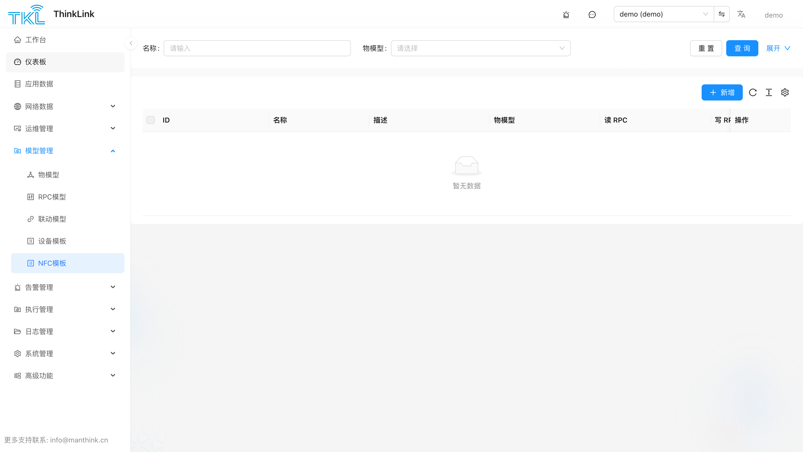Click the monitor icon beside 运维管理
The width and height of the screenshot is (803, 452).
[x=18, y=129]
